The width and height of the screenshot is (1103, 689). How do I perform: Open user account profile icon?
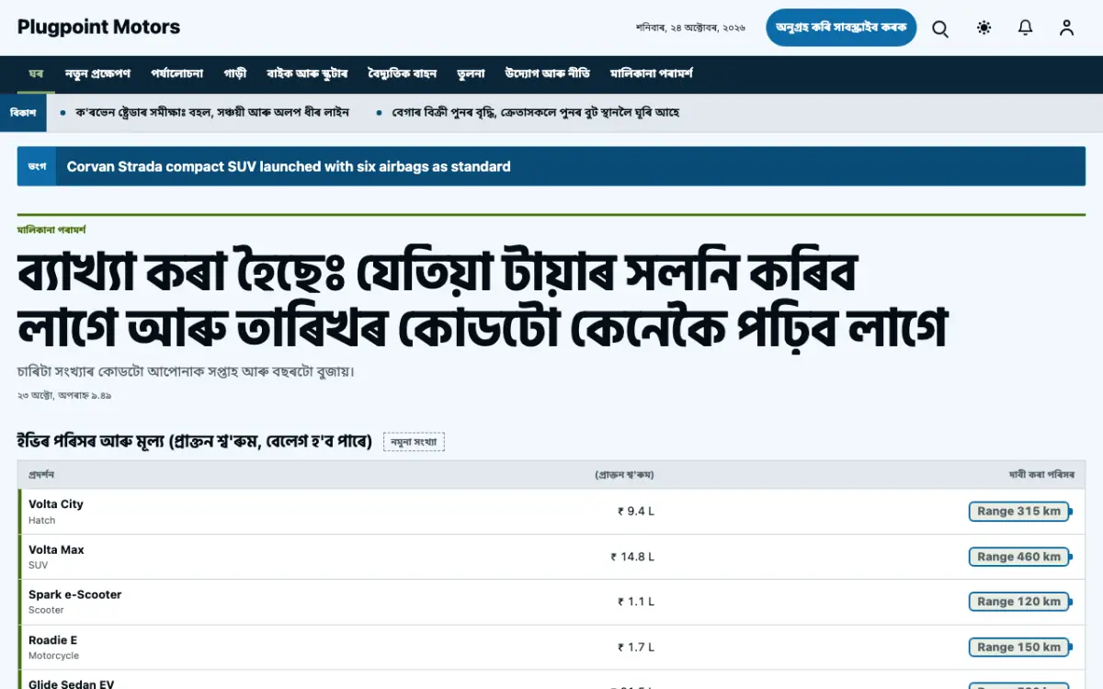(x=1066, y=28)
